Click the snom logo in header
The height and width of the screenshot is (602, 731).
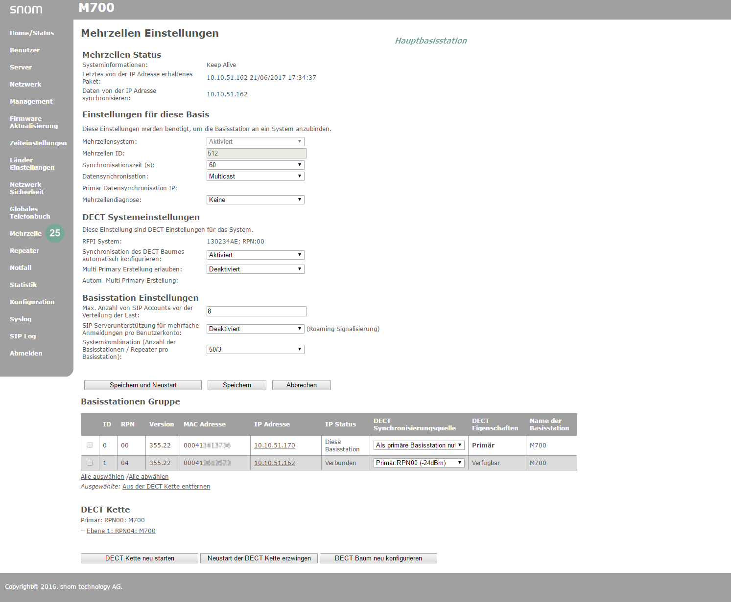(26, 10)
